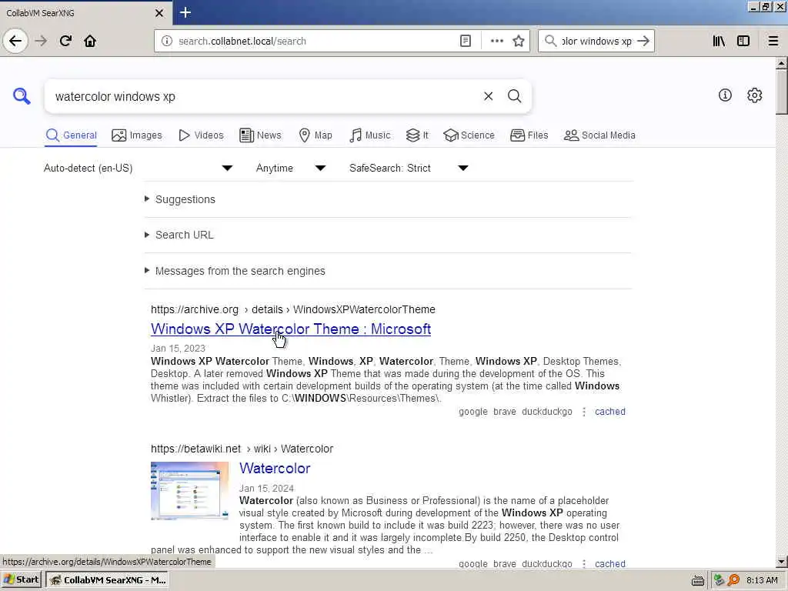Screen dimensions: 788x591
Task: Show site information icon in address bar
Action: pos(167,42)
